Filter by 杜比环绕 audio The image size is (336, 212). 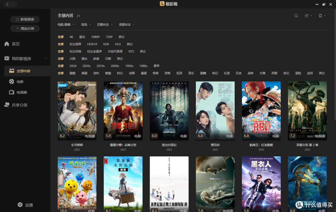[75, 52]
